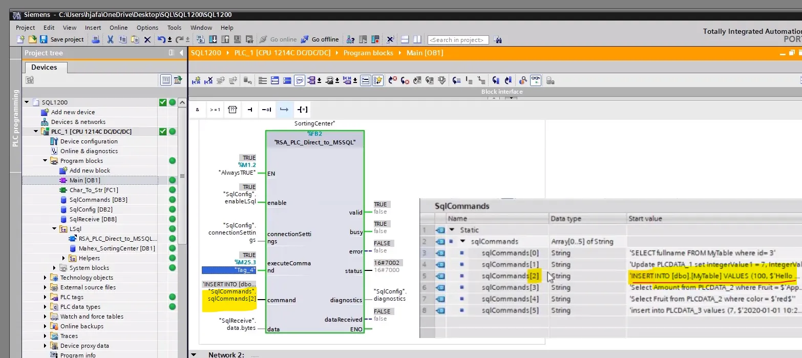Insert OR (>=1) box instruction

pyautogui.click(x=215, y=110)
